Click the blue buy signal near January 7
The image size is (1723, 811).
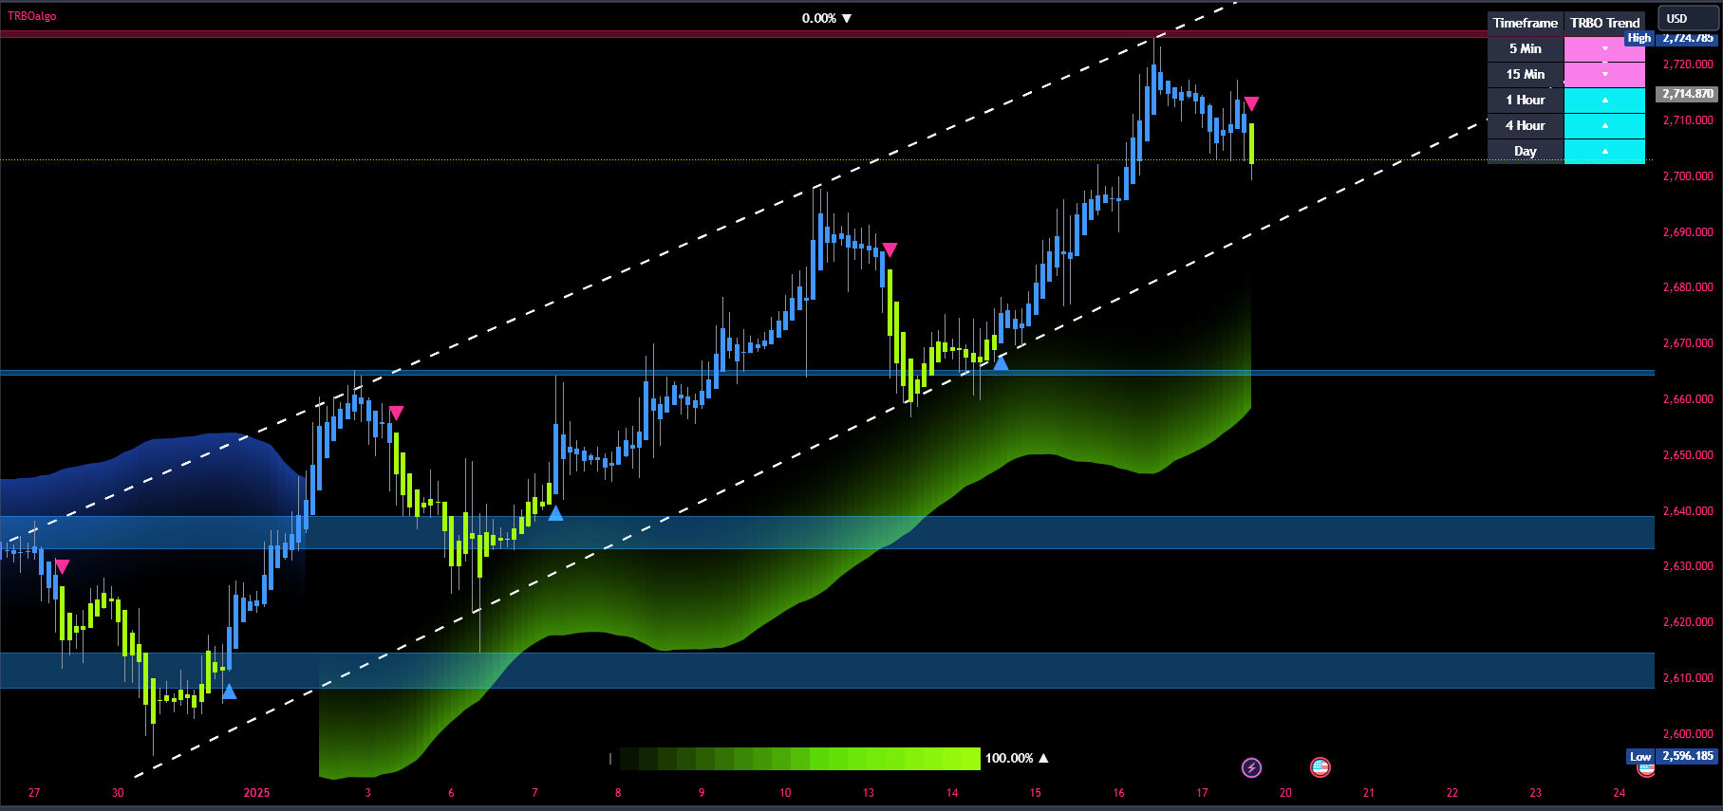(x=555, y=513)
